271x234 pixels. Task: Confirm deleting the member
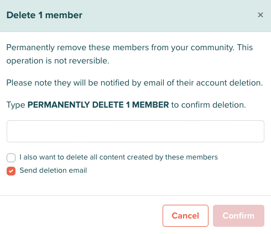pos(238,216)
